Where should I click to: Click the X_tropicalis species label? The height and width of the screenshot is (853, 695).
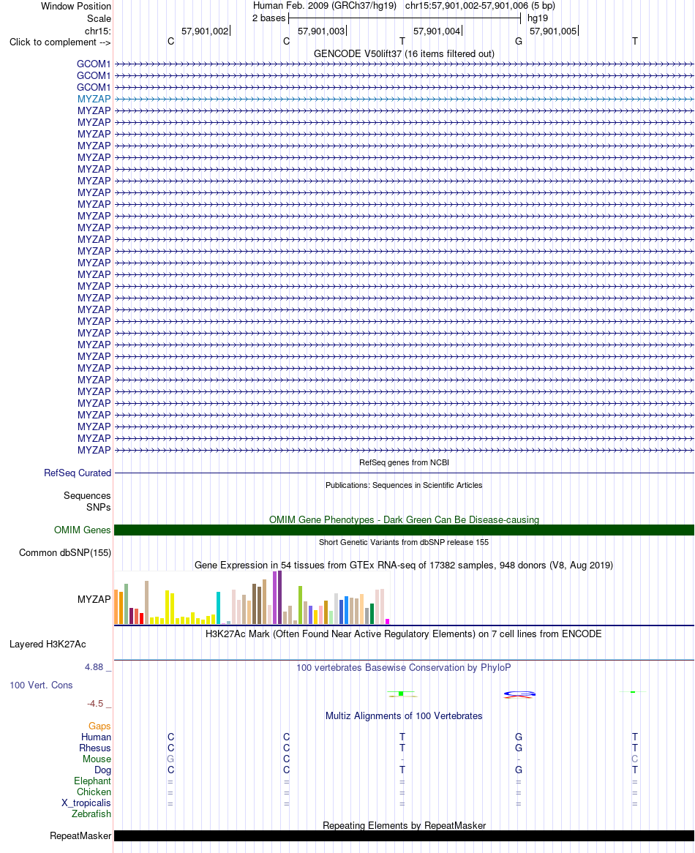point(86,803)
